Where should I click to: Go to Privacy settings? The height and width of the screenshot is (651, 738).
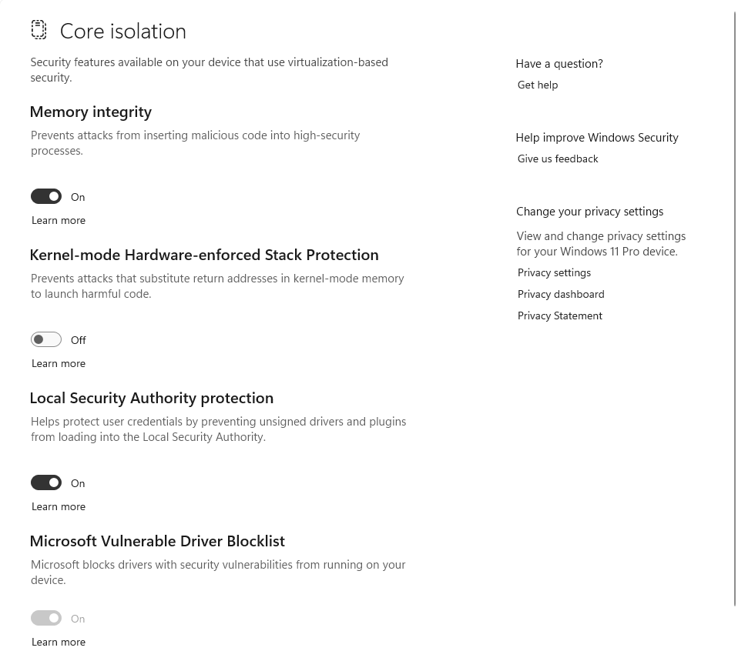point(554,273)
